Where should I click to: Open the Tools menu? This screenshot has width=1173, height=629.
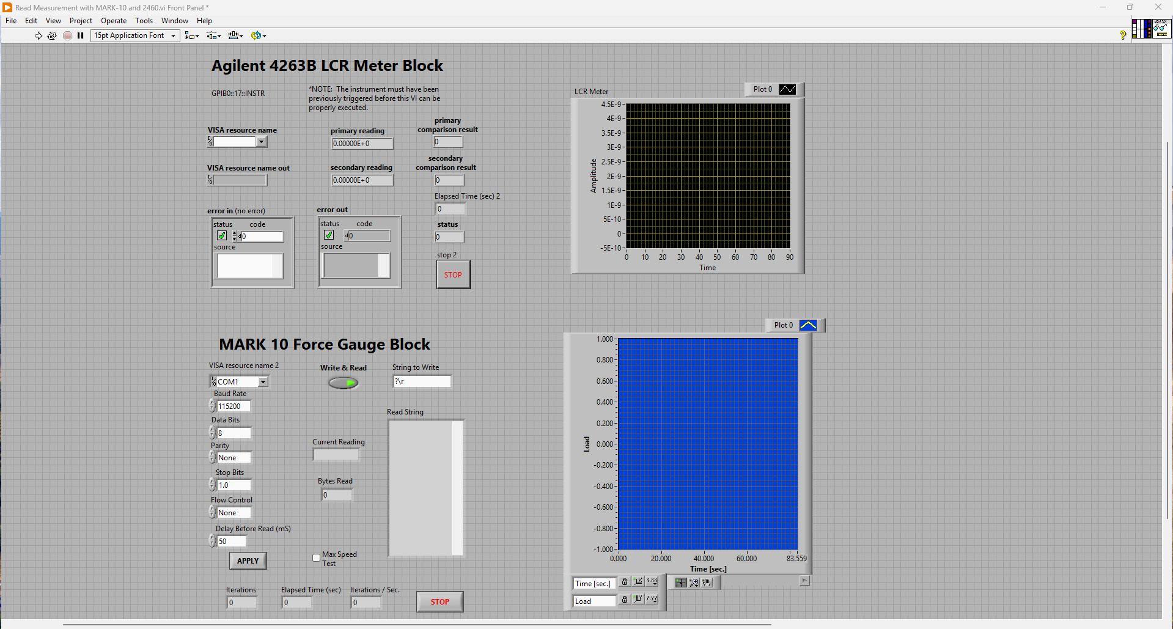coord(144,21)
